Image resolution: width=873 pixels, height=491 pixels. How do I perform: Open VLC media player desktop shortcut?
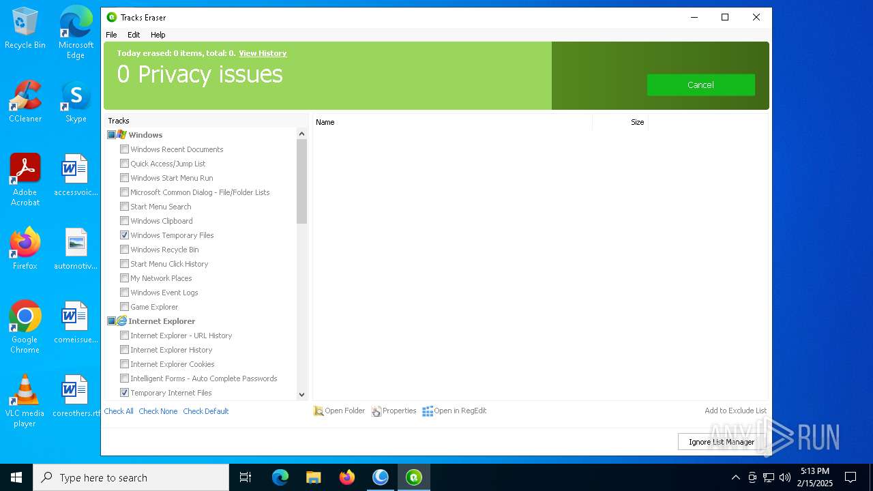25,401
